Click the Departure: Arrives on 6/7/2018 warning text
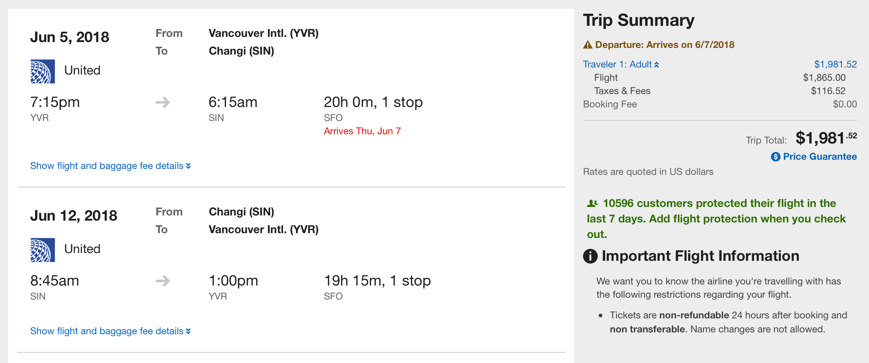This screenshot has height=363, width=869. pyautogui.click(x=664, y=45)
